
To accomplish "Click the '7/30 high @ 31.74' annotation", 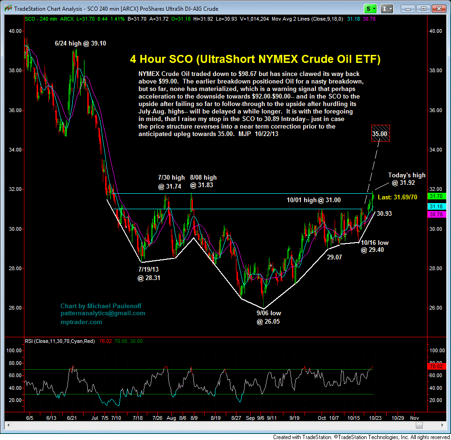I will click(x=171, y=182).
